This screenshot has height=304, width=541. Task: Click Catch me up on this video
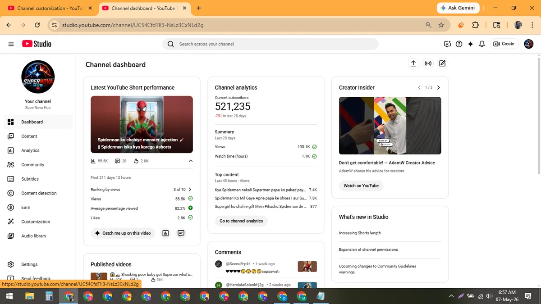click(x=123, y=233)
